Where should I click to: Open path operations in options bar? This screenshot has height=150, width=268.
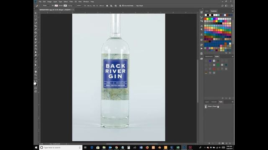pyautogui.click(x=107, y=5)
